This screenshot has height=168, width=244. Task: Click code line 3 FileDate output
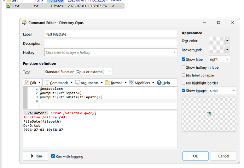pyautogui.click(x=71, y=97)
